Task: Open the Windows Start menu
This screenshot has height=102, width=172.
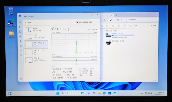Action: [x=58, y=93]
